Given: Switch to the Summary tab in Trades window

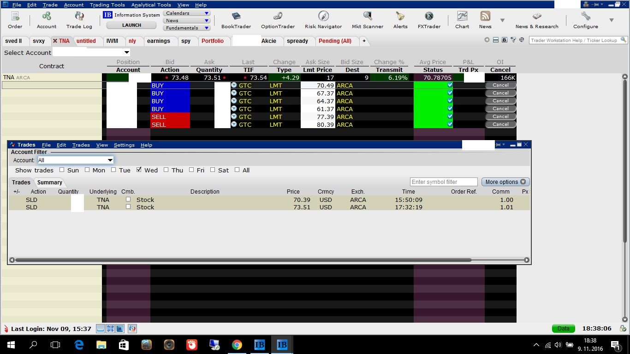Looking at the screenshot, I should click(50, 183).
